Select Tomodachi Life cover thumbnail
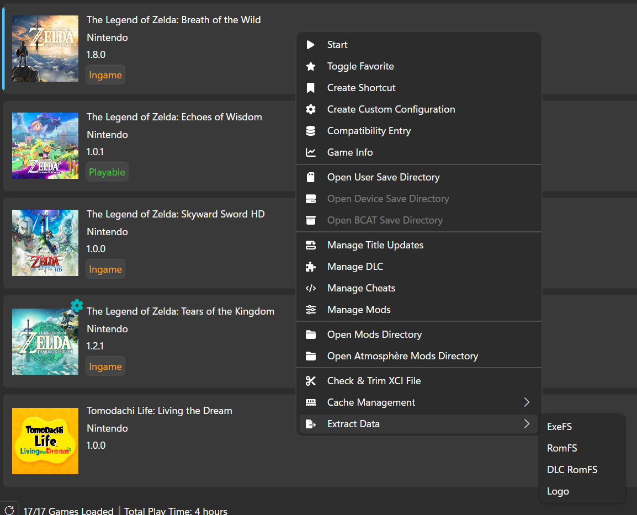 (45, 440)
